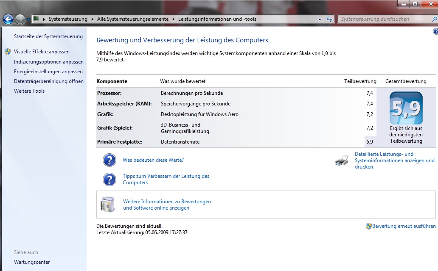Select the Grafik (Spiele) row label
The width and height of the screenshot is (438, 271).
(115, 128)
